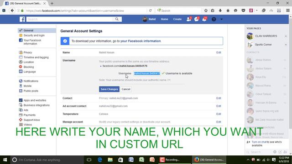The image size is (292, 164).
Task: Select the General settings tab
Action: (37, 31)
